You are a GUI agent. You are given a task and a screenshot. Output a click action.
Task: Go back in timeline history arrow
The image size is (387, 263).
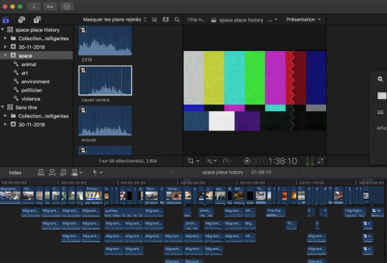pyautogui.click(x=172, y=172)
